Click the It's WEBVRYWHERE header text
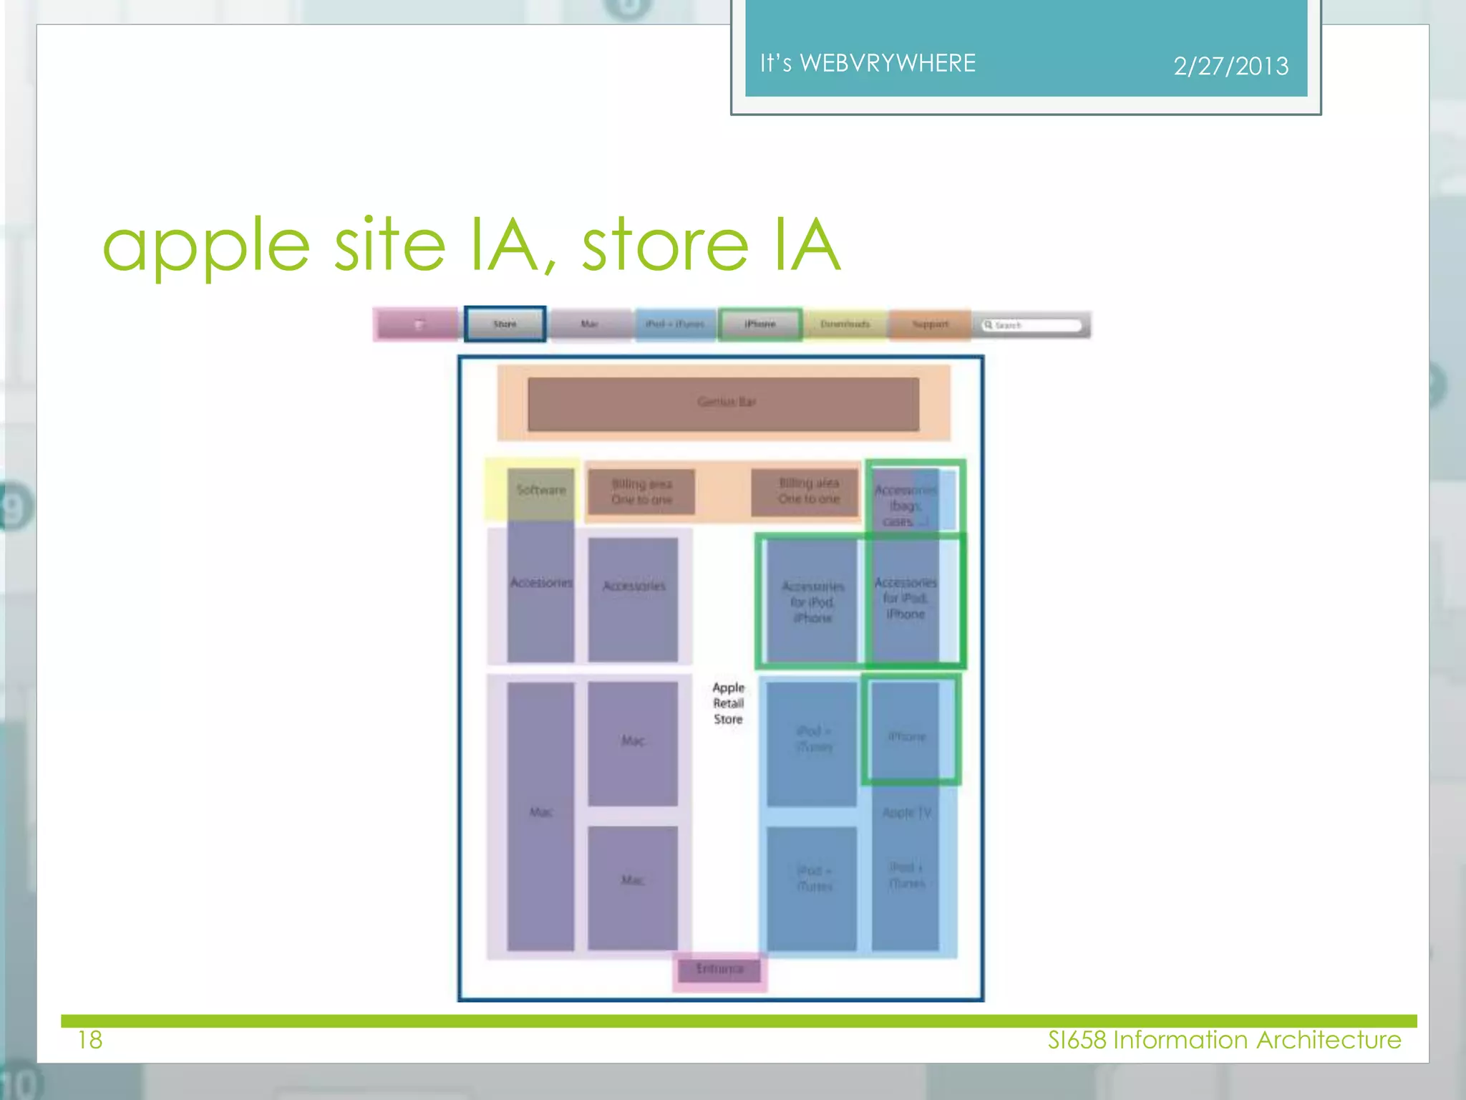This screenshot has width=1466, height=1100. click(x=868, y=63)
